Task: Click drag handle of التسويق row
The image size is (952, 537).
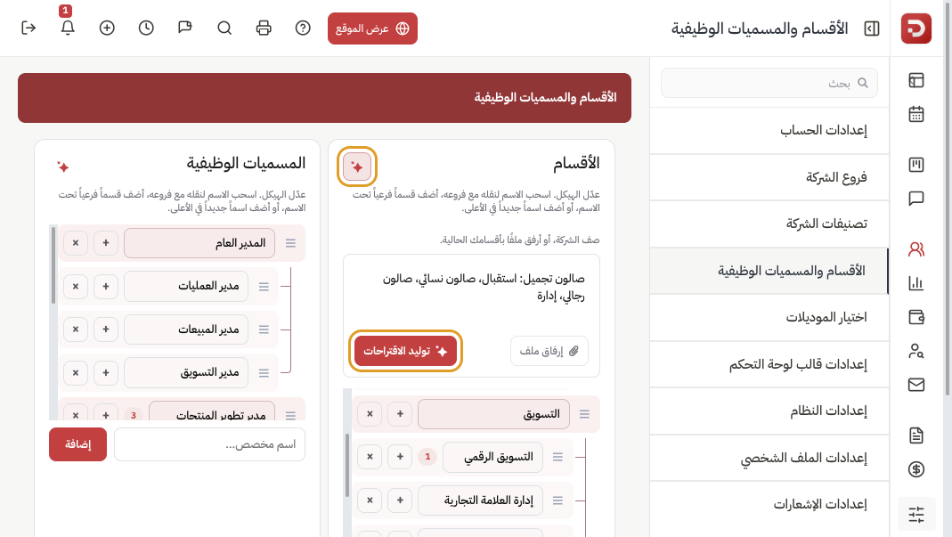Action: tap(584, 414)
